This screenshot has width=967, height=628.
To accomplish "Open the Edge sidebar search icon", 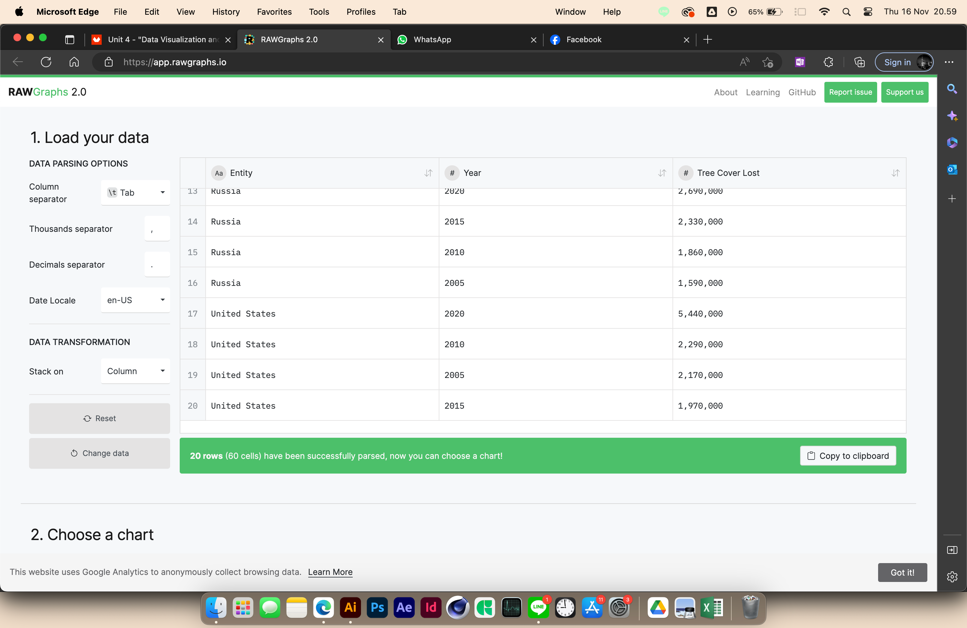I will click(952, 89).
